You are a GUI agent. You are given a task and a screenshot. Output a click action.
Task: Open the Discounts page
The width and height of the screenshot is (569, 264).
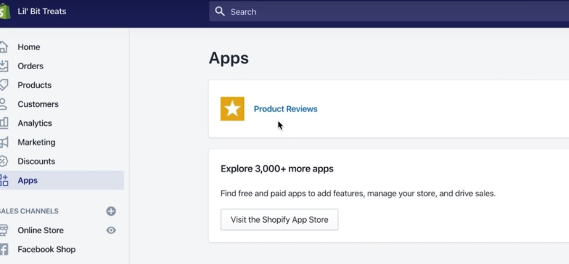pos(36,161)
